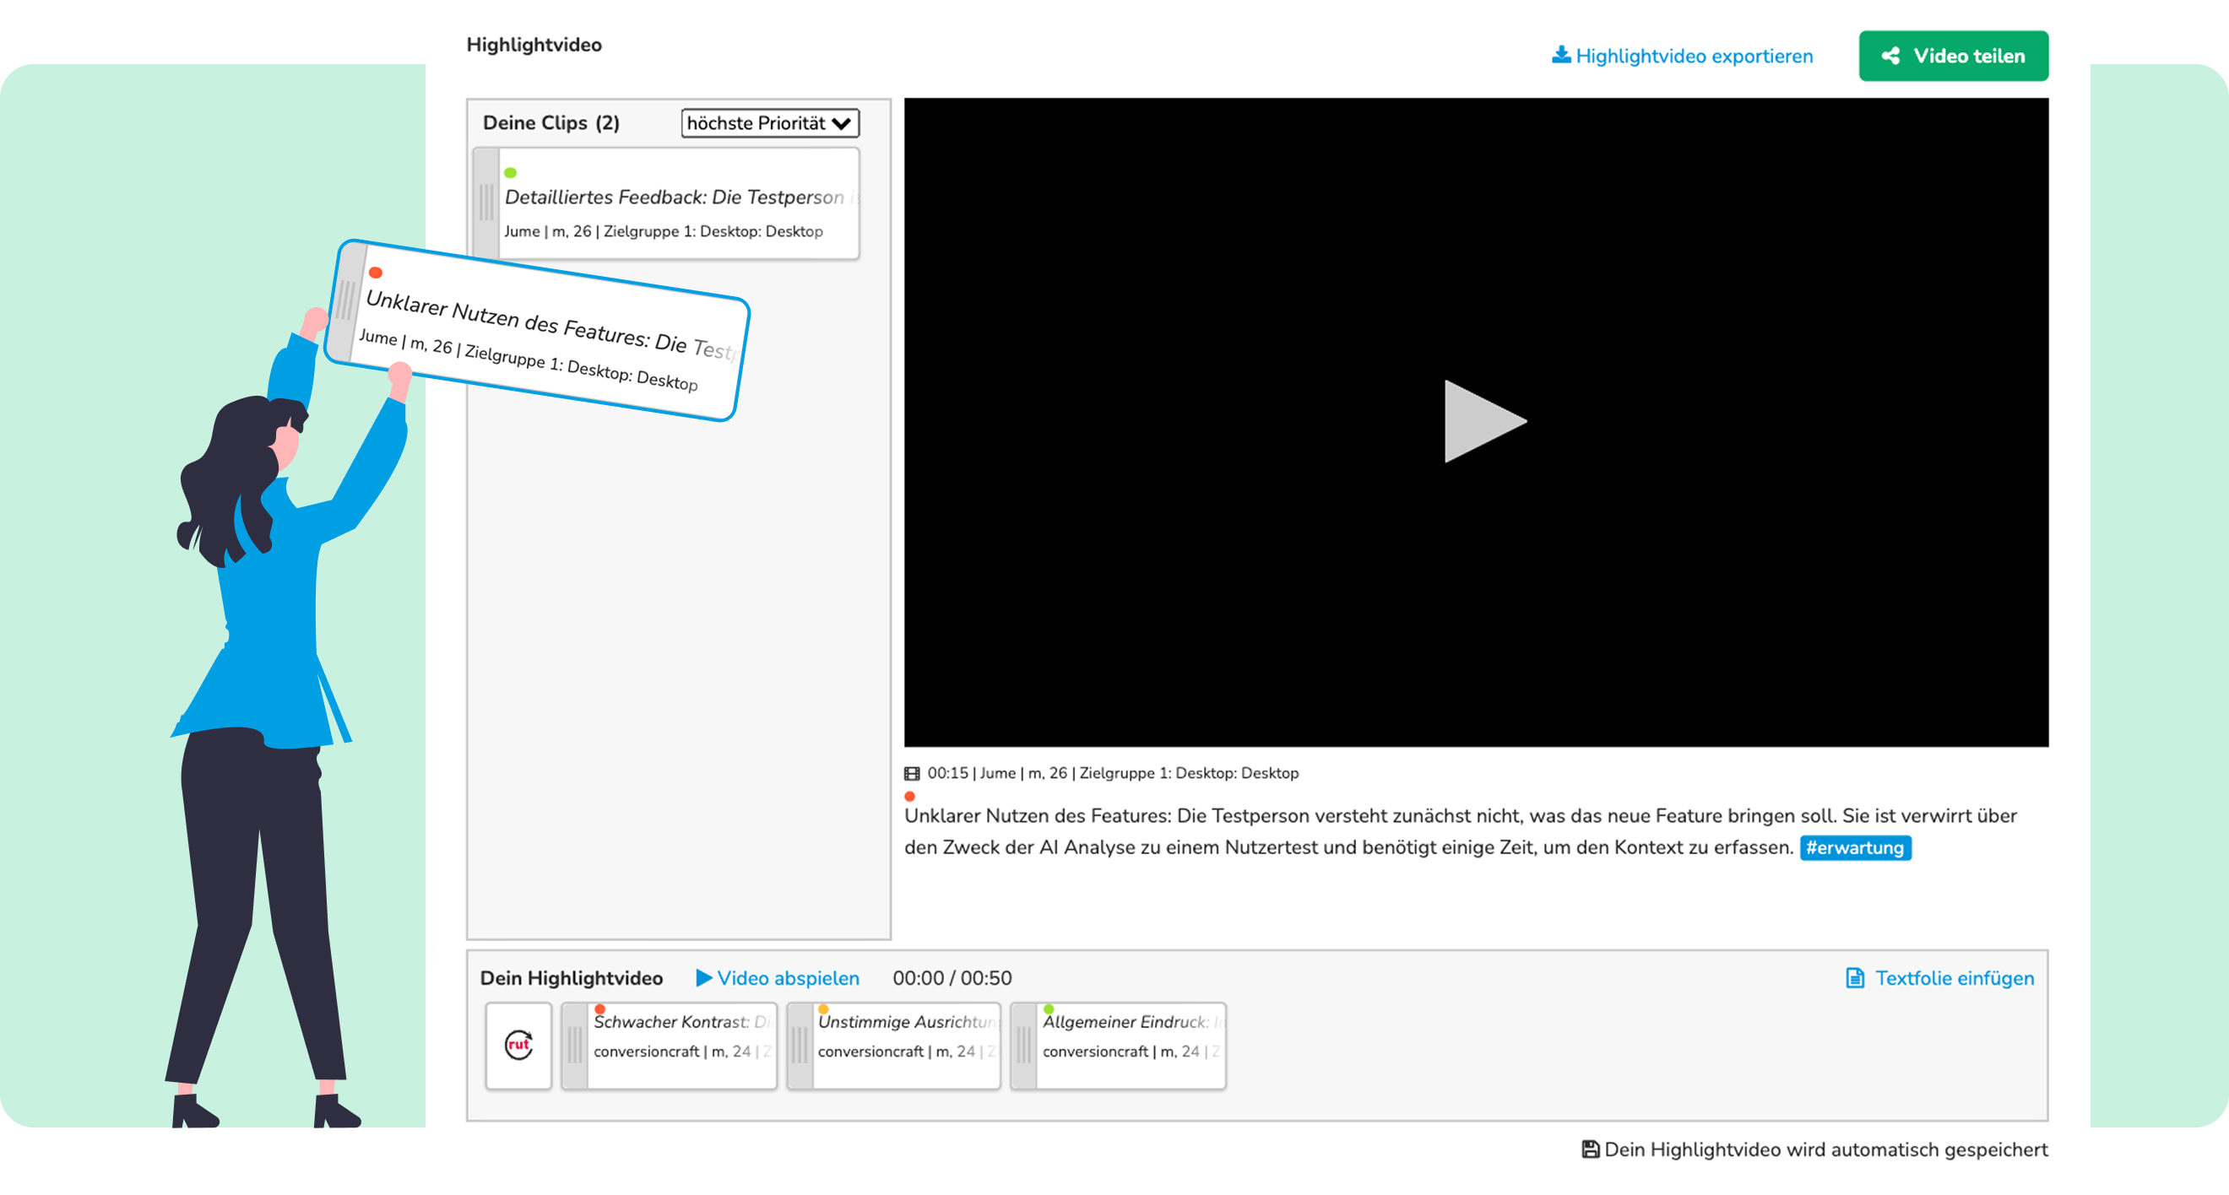Click the drag handle of the Allgemeiner Eindruck clip
The width and height of the screenshot is (2229, 1195).
1023,1046
